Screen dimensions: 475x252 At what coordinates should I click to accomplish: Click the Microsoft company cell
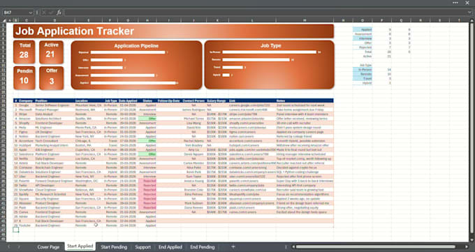point(27,110)
